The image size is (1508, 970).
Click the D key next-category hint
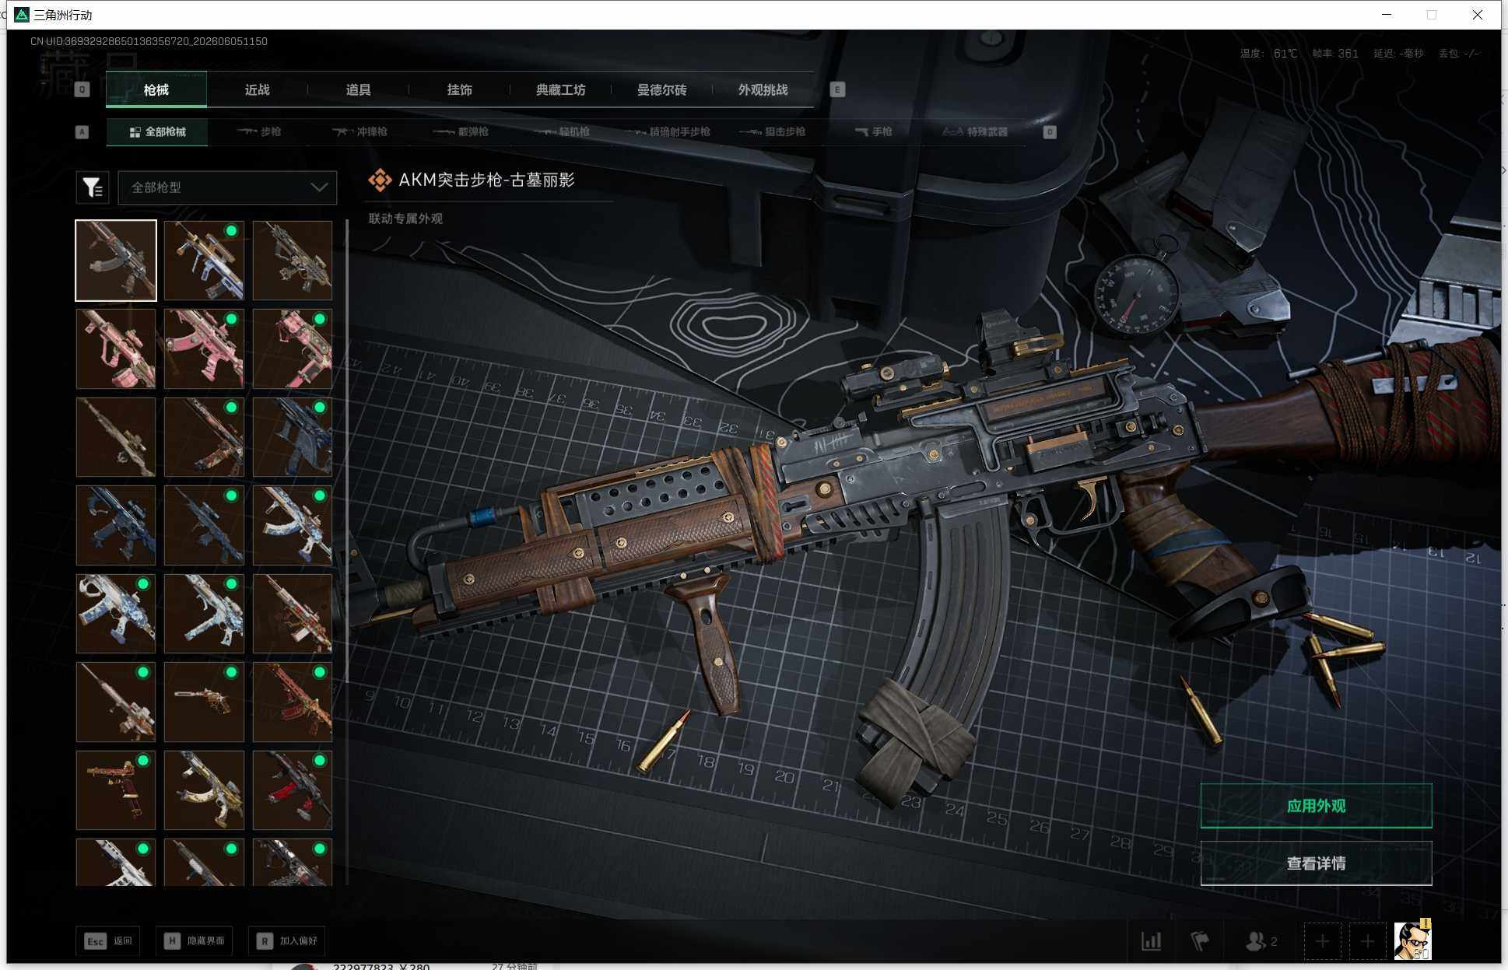coord(1050,131)
